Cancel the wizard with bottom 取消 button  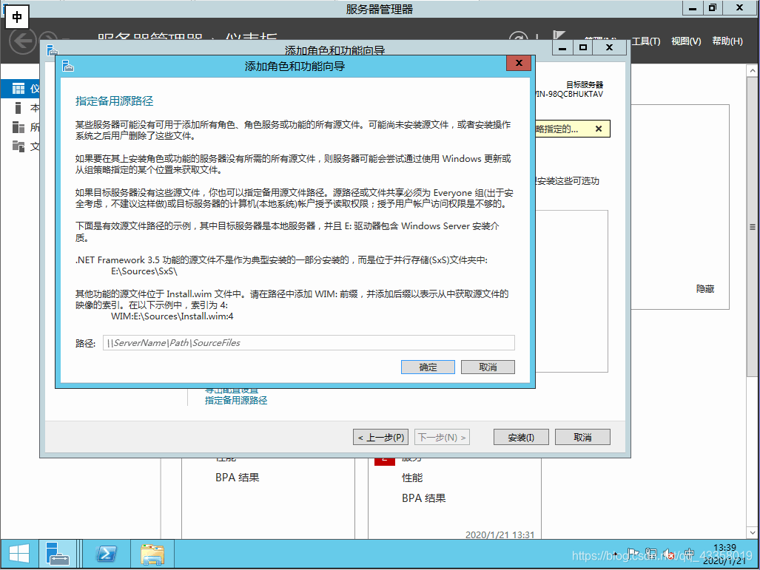click(582, 438)
